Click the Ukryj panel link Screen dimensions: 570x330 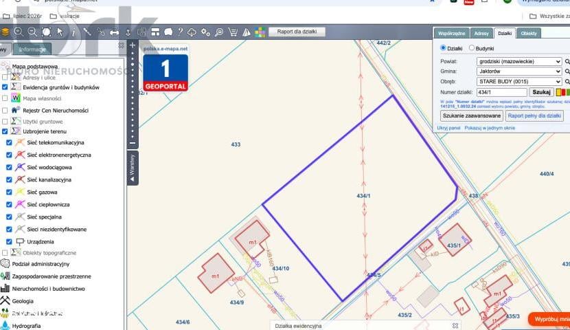448,128
